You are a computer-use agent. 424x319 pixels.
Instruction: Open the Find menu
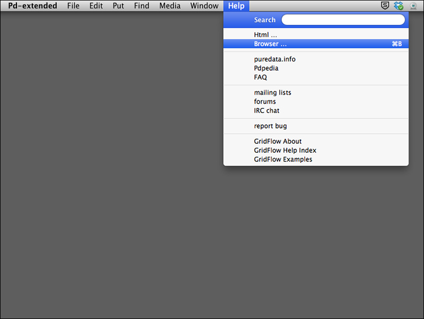tap(142, 6)
